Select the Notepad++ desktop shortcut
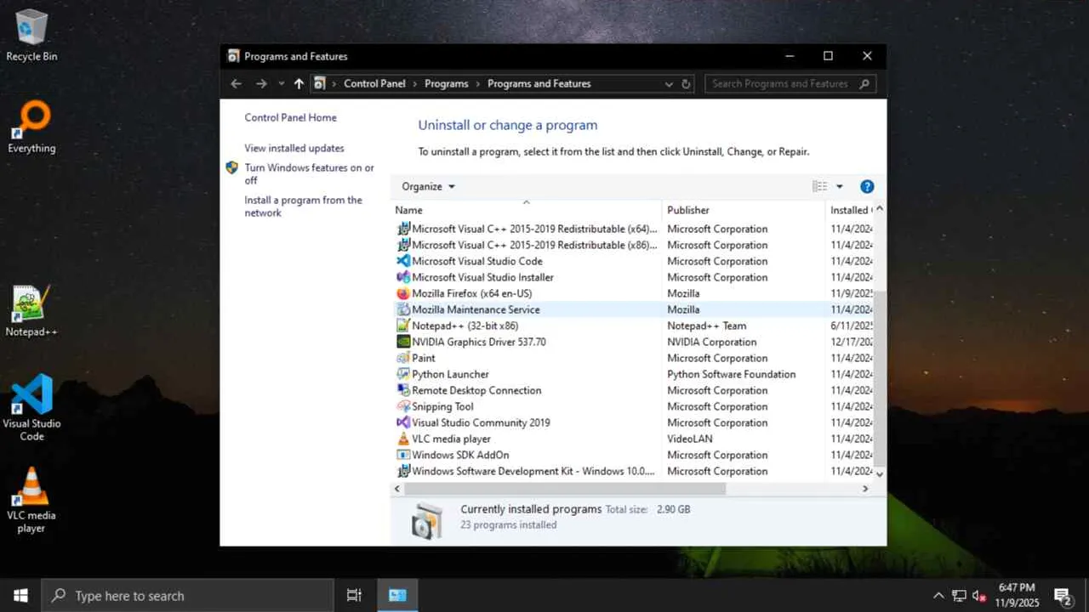 [x=31, y=311]
